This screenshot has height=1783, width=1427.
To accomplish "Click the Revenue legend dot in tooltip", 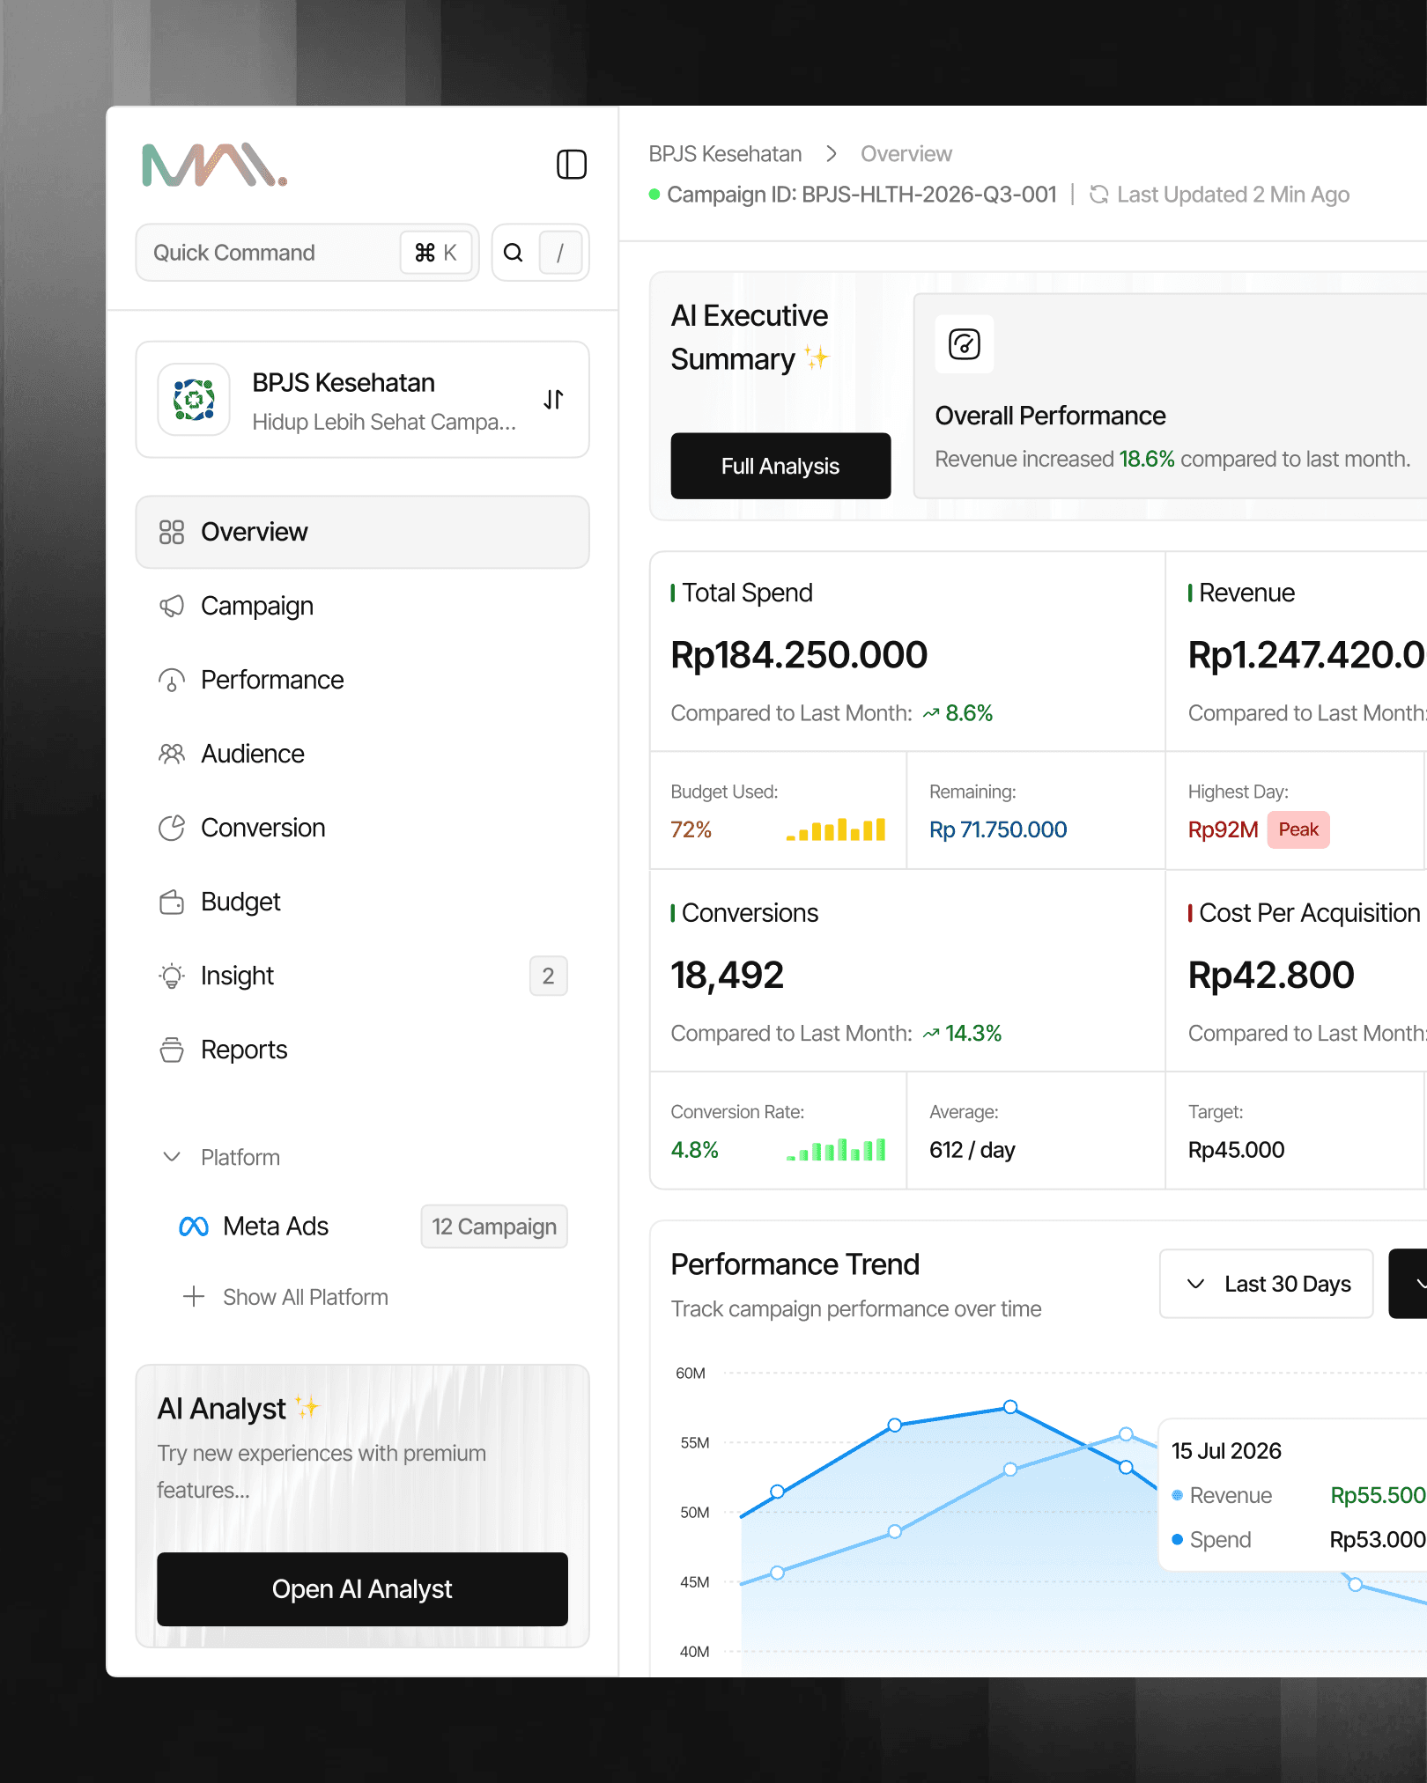I will click(x=1178, y=1495).
